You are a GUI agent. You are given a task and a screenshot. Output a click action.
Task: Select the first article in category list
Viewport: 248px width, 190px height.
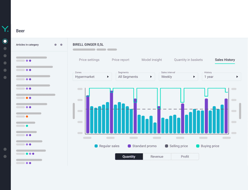click(x=31, y=59)
